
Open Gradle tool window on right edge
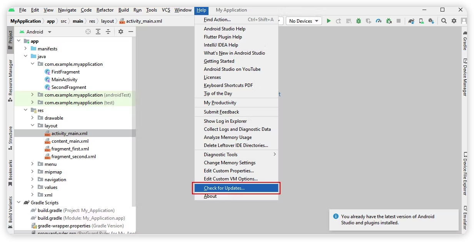465,40
